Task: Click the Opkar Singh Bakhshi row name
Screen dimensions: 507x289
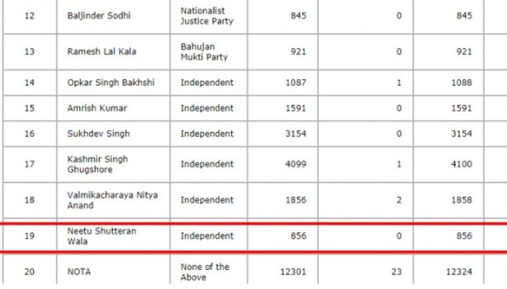Action: (111, 83)
